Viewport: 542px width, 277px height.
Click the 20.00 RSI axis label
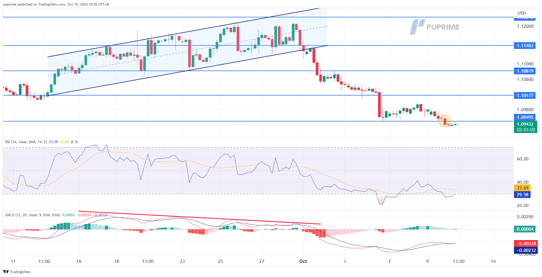tap(522, 205)
